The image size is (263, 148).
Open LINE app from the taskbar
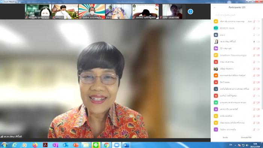(x=96, y=145)
